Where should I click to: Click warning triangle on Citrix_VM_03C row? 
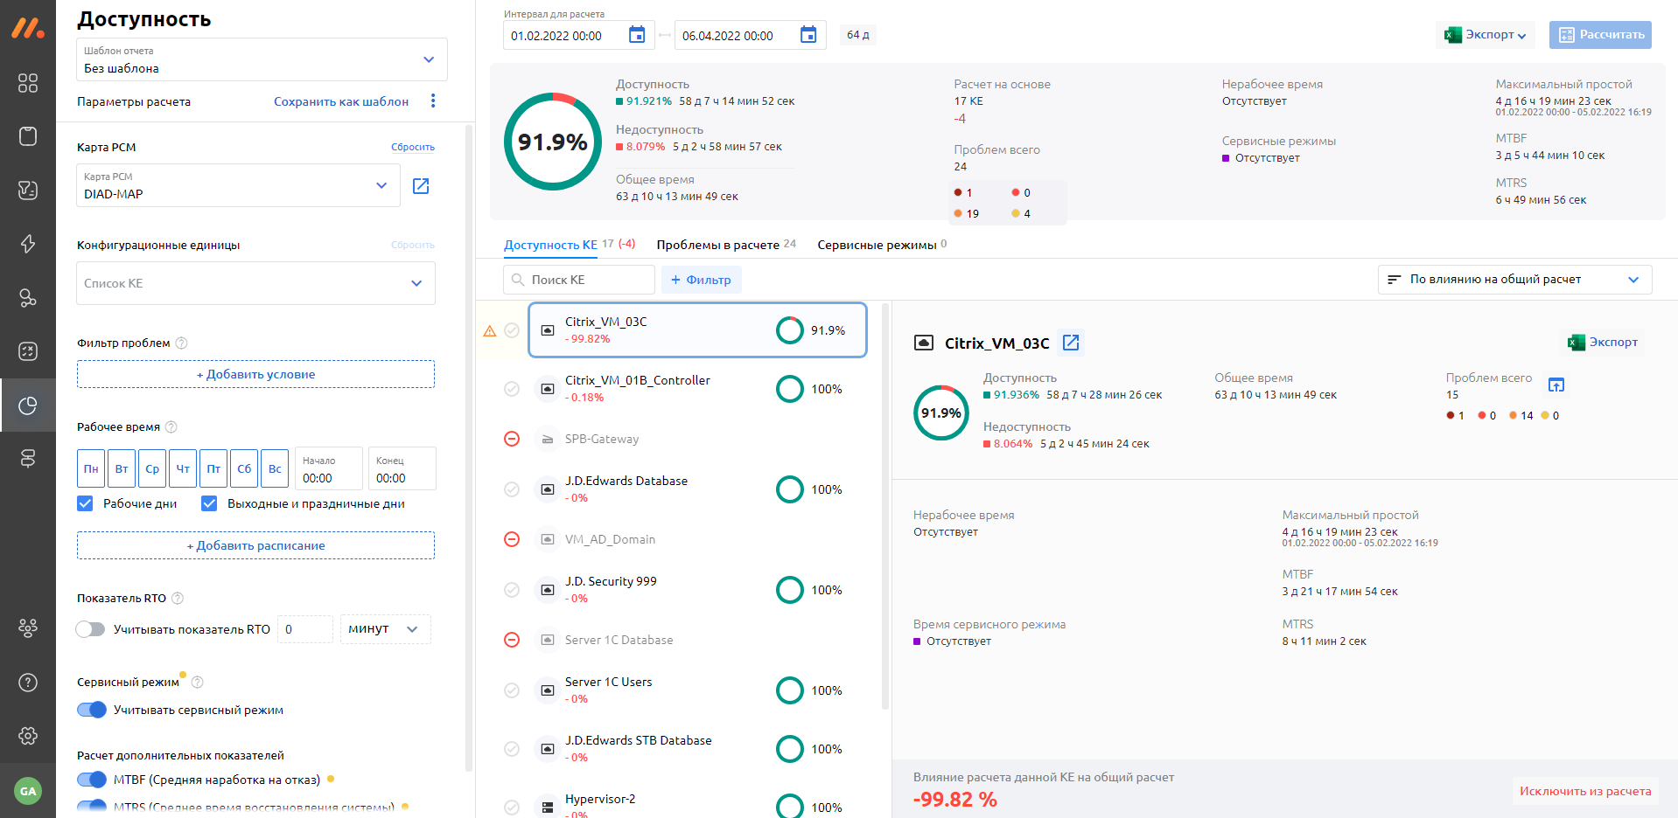coord(490,330)
